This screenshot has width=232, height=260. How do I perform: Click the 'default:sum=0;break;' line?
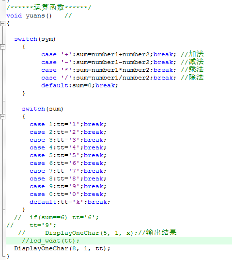click(x=79, y=86)
